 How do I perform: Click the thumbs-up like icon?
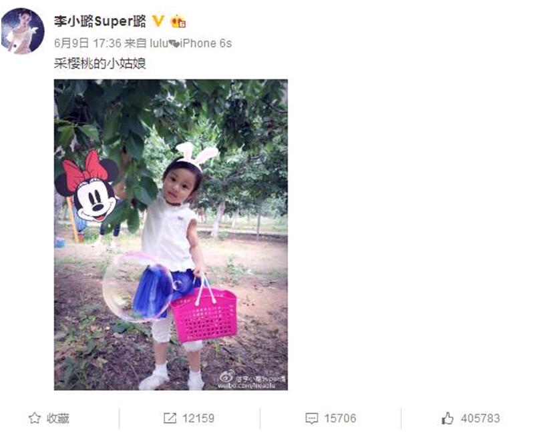(x=447, y=418)
